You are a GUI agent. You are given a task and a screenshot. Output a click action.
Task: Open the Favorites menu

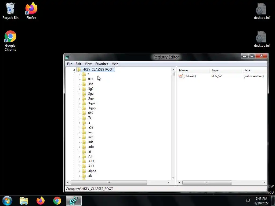tap(102, 64)
